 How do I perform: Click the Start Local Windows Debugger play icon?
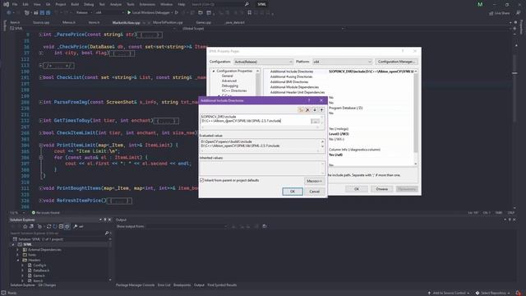point(129,13)
